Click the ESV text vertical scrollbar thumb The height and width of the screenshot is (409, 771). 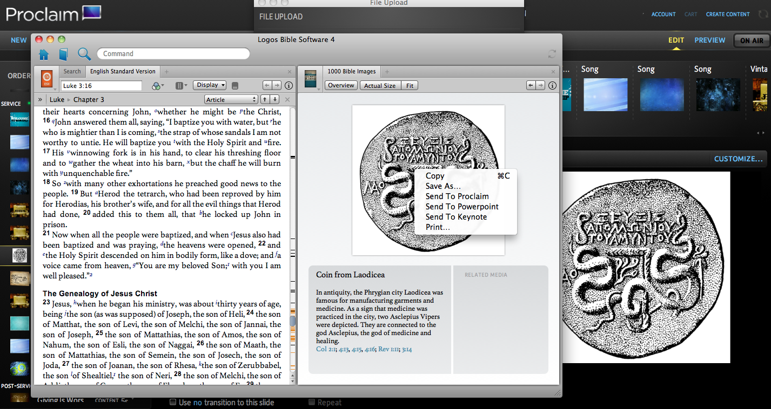click(292, 322)
